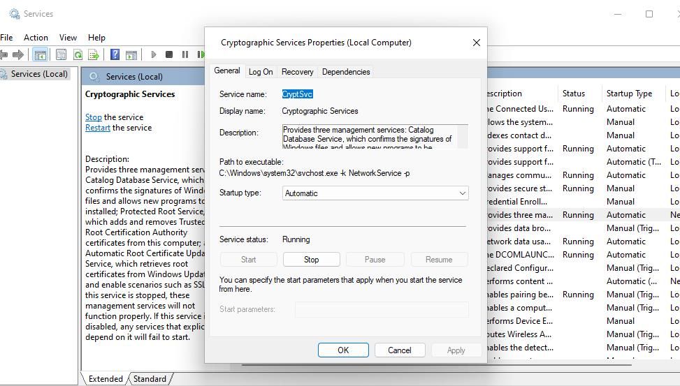Switch to the Recovery tab
Image resolution: width=680 pixels, height=386 pixels.
pos(297,72)
